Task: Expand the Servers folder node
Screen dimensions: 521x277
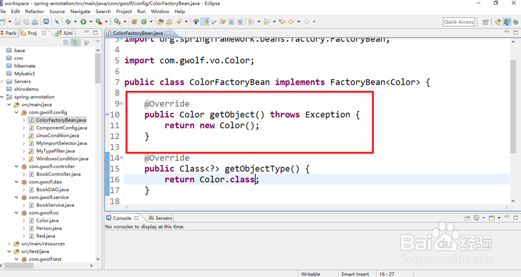Action: point(3,81)
